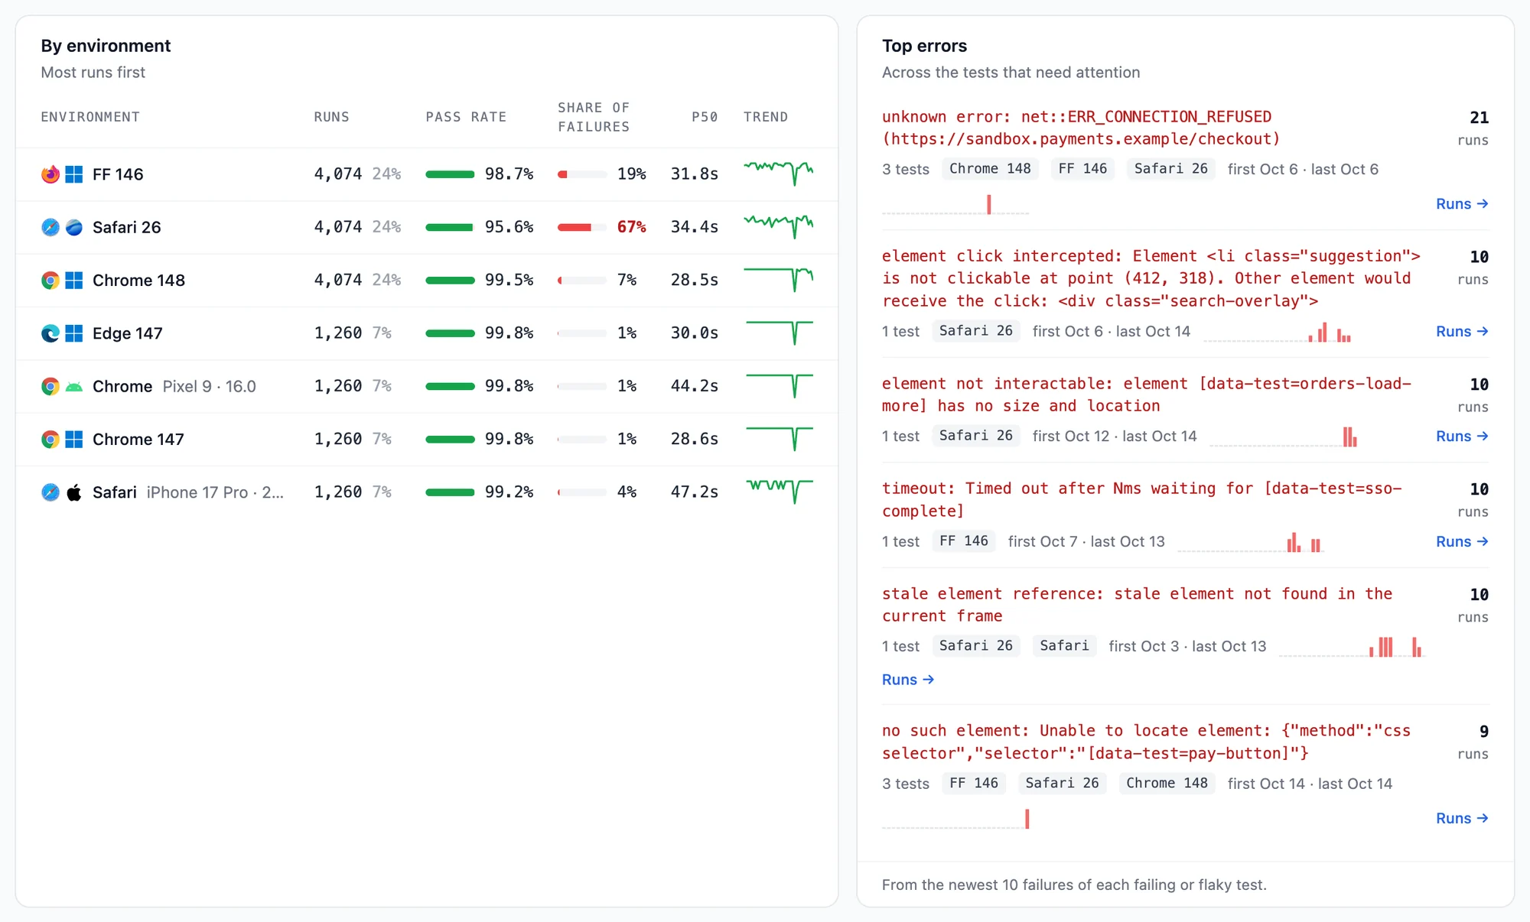The width and height of the screenshot is (1530, 922).
Task: Select FF 146 tag on no such element error
Action: point(973,784)
